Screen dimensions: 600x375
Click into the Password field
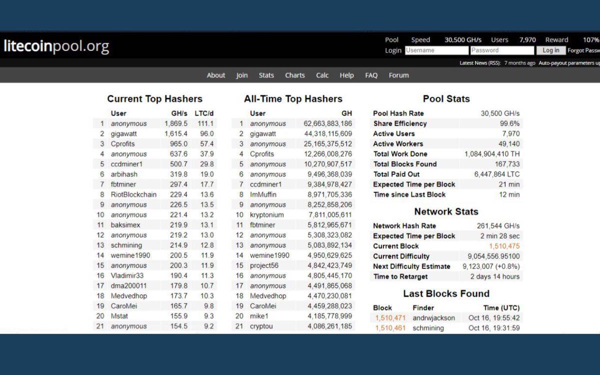pyautogui.click(x=502, y=50)
